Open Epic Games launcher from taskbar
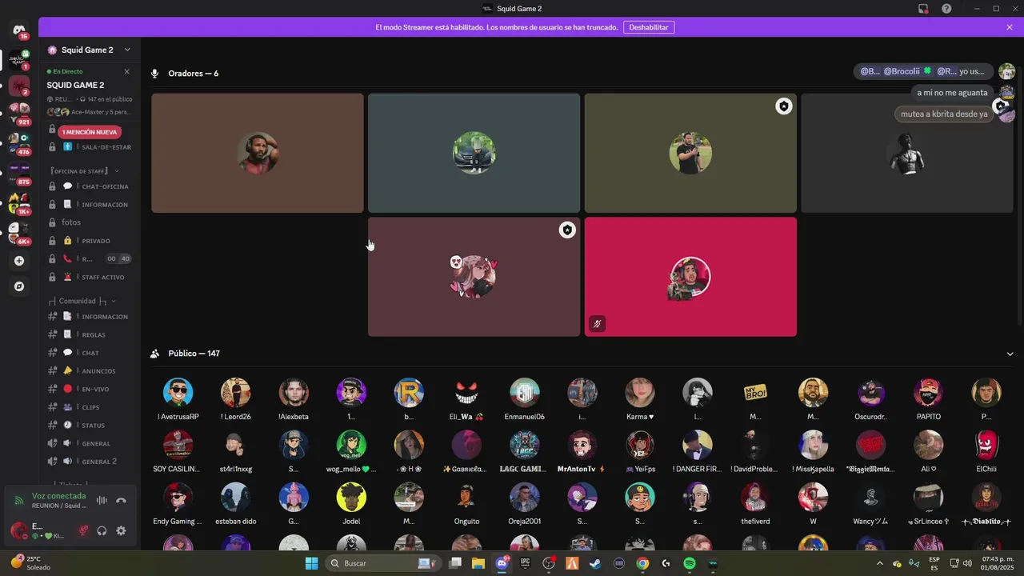 (x=526, y=563)
